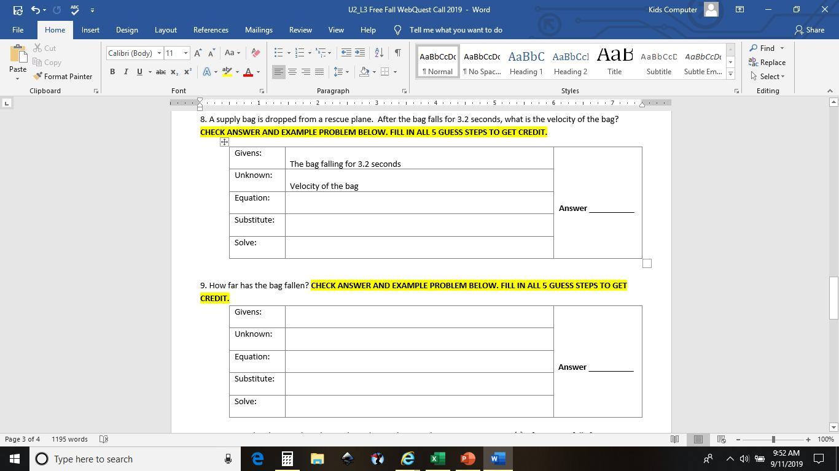The height and width of the screenshot is (471, 839).
Task: Switch to the Design tab
Action: pyautogui.click(x=127, y=30)
